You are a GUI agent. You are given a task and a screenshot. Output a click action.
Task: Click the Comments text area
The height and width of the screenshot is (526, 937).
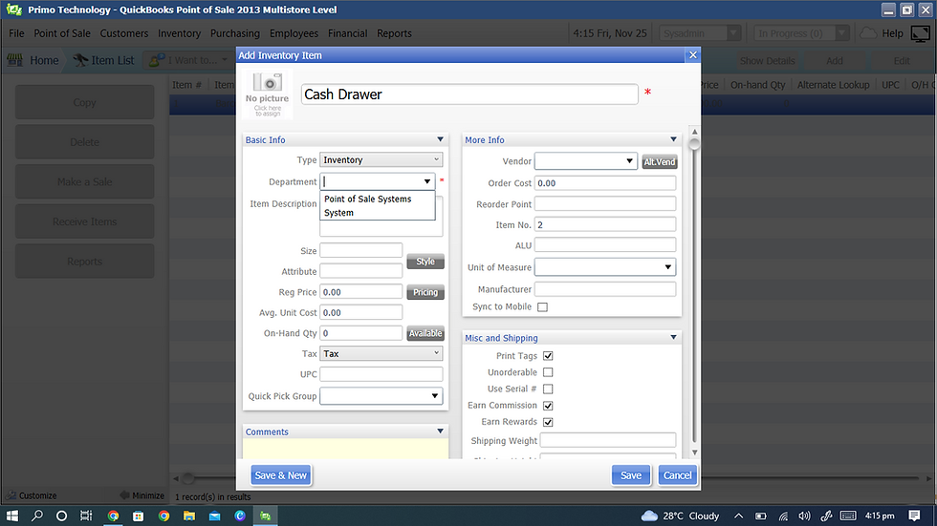point(345,449)
